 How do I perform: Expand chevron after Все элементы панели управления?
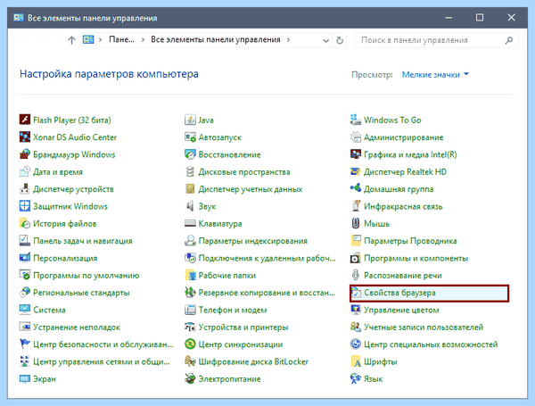coord(289,39)
